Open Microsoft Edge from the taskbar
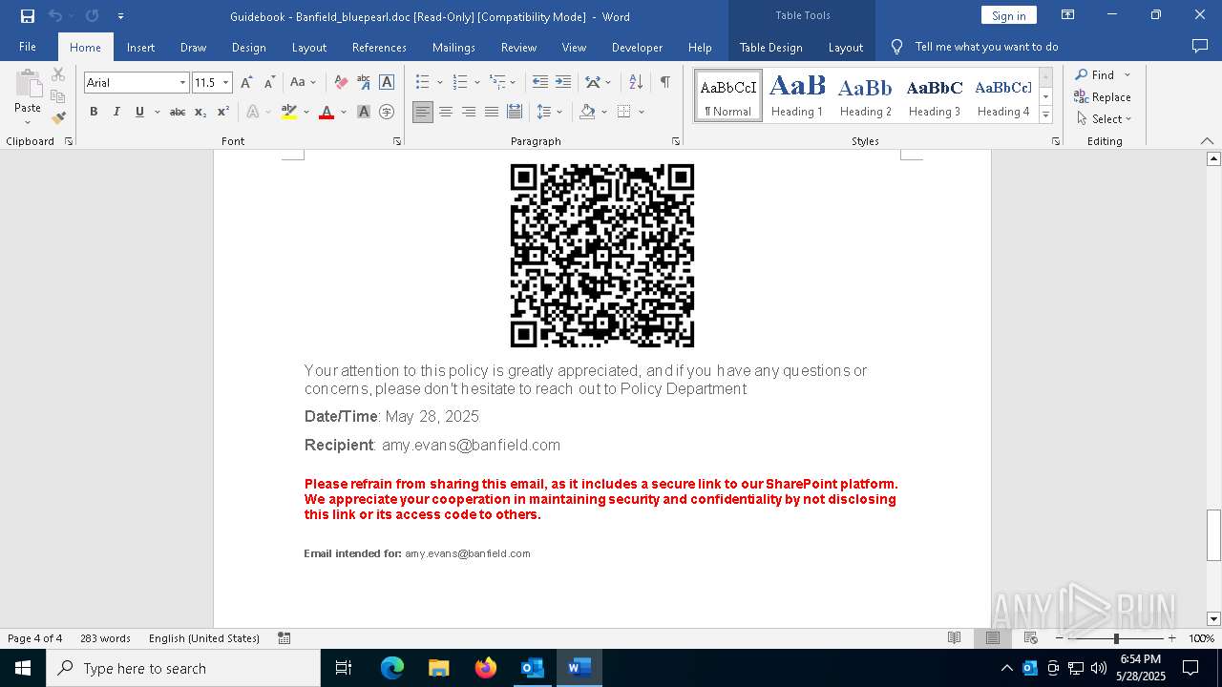This screenshot has width=1222, height=687. tap(392, 668)
